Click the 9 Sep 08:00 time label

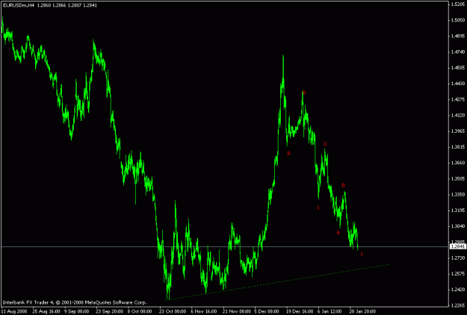(x=76, y=311)
